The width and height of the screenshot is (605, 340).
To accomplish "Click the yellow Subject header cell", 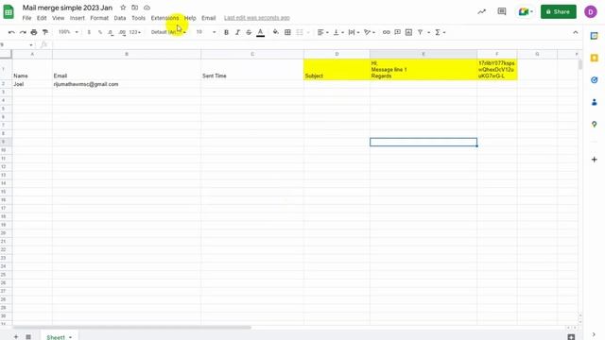I will click(x=337, y=69).
